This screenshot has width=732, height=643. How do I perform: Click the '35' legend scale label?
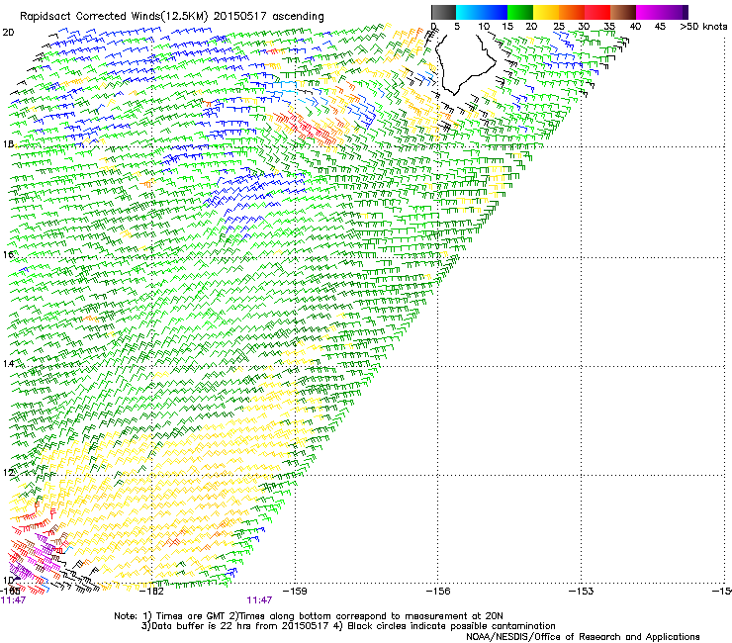click(x=609, y=27)
